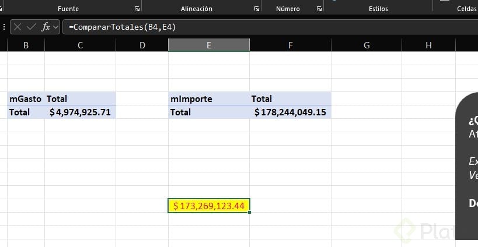The width and height of the screenshot is (478, 247).
Task: Select column G header
Action: pyautogui.click(x=367, y=45)
